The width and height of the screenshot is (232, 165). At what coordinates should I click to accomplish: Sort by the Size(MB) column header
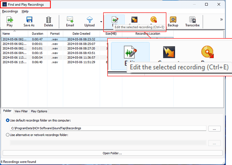tap(111, 33)
